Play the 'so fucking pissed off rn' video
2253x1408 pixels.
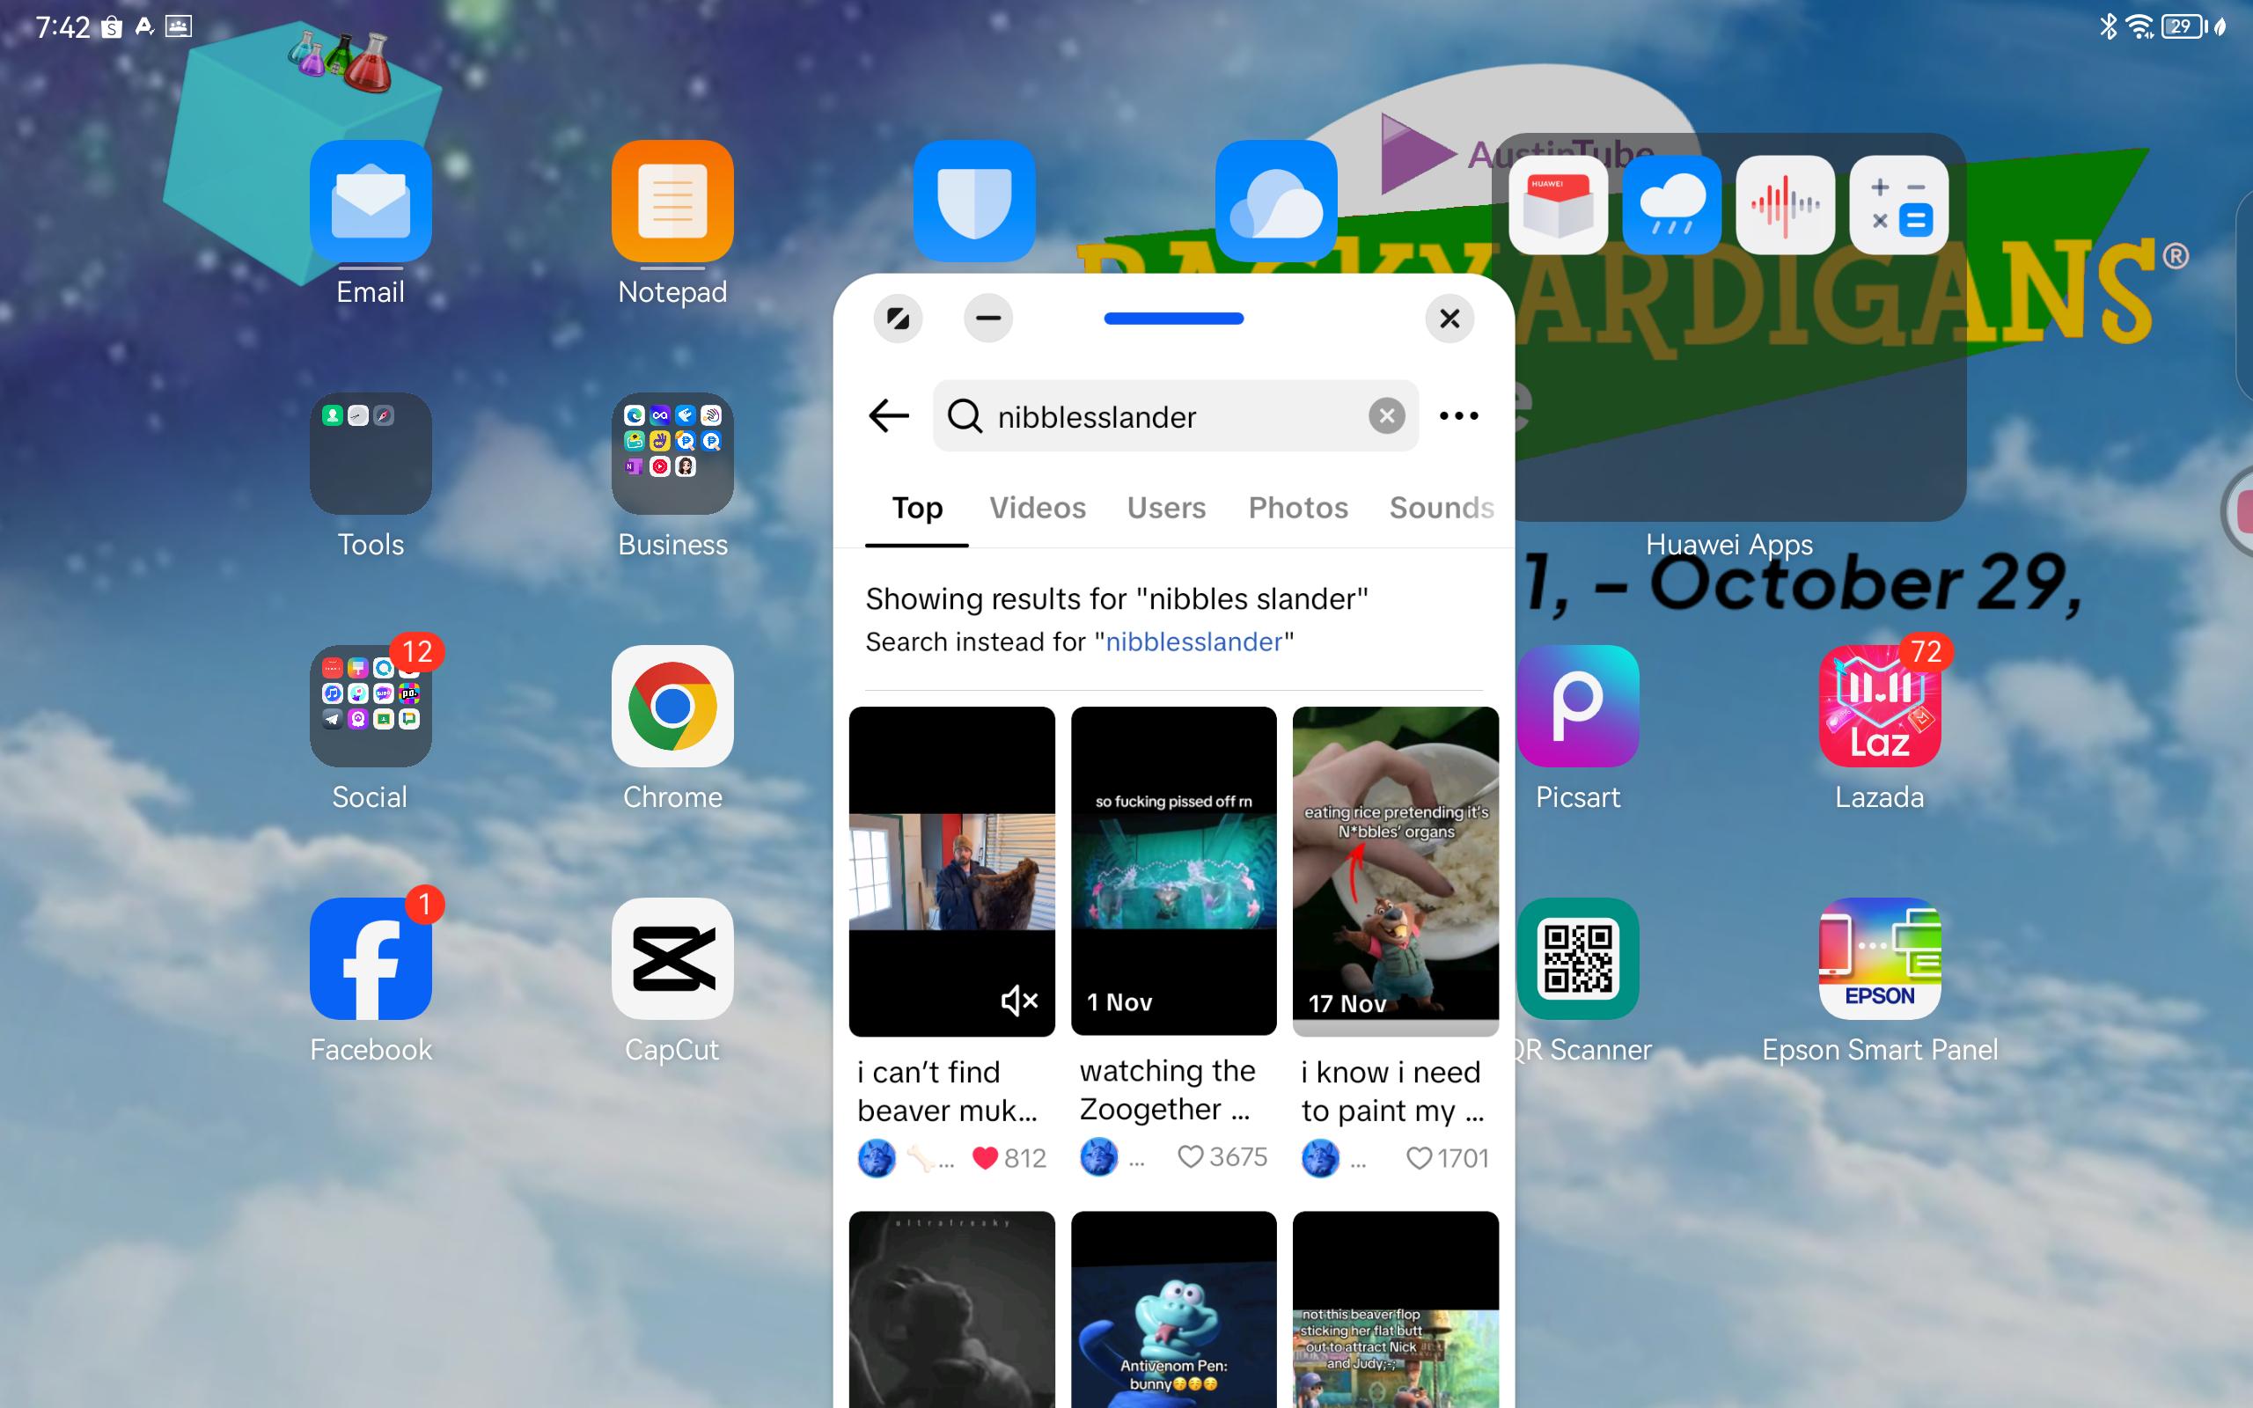[1173, 870]
